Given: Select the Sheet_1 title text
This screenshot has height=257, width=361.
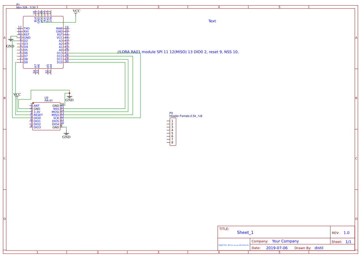Looking at the screenshot, I should point(245,232).
